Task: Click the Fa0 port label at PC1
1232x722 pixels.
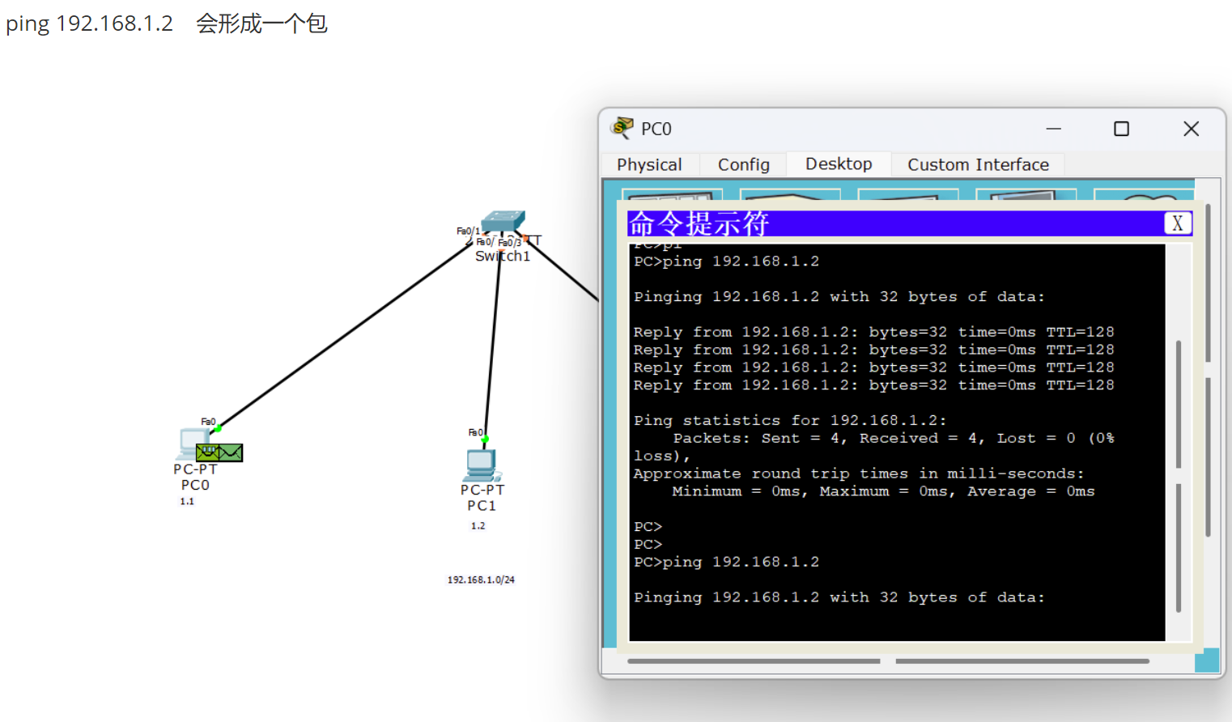Action: pos(475,432)
